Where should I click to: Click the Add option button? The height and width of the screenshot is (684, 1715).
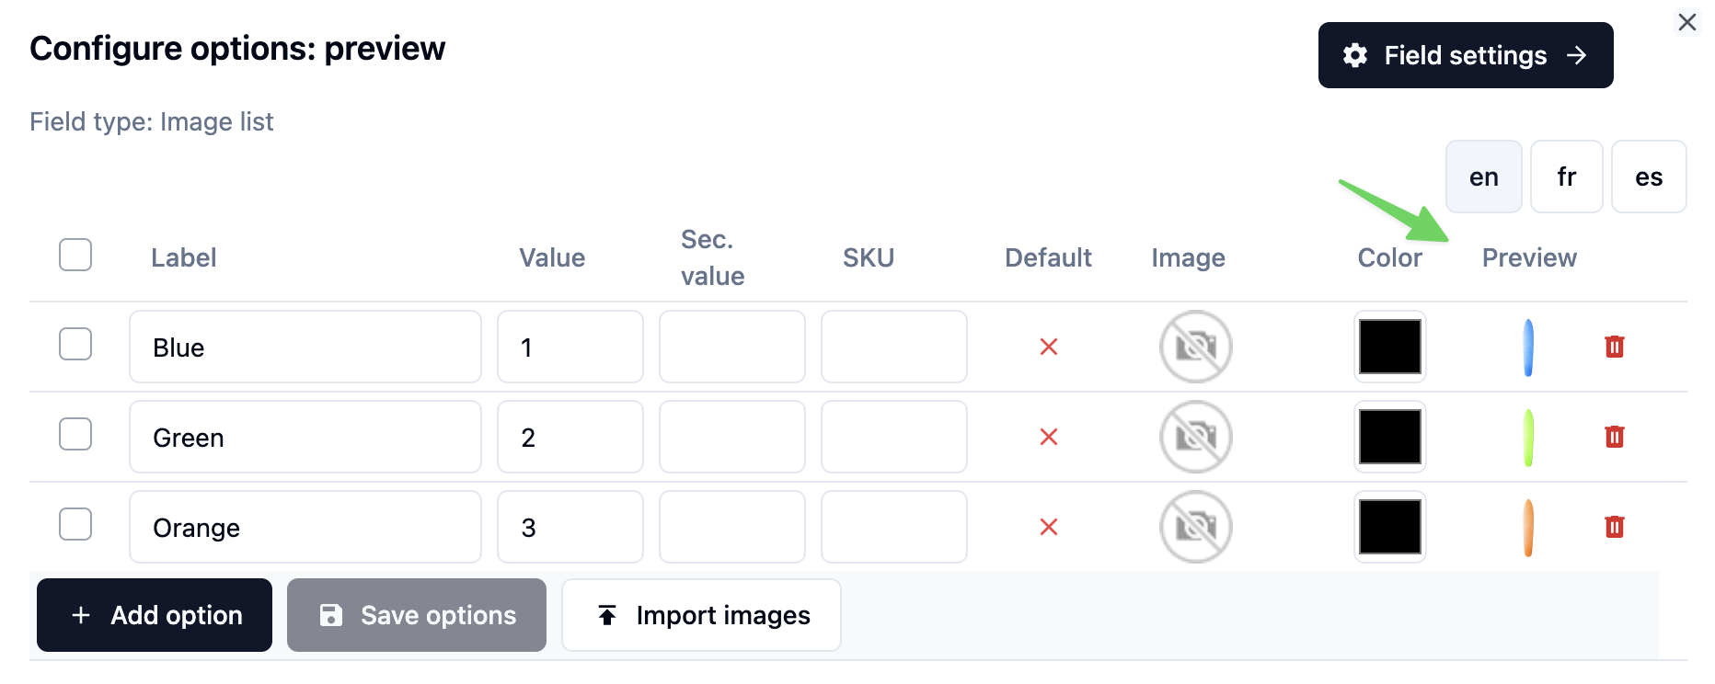tap(154, 614)
